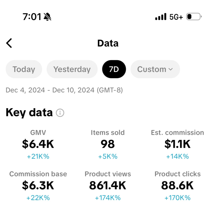This screenshot has height=209, width=209.
Task: Select Product clicks 88.6K metric
Action: [177, 186]
